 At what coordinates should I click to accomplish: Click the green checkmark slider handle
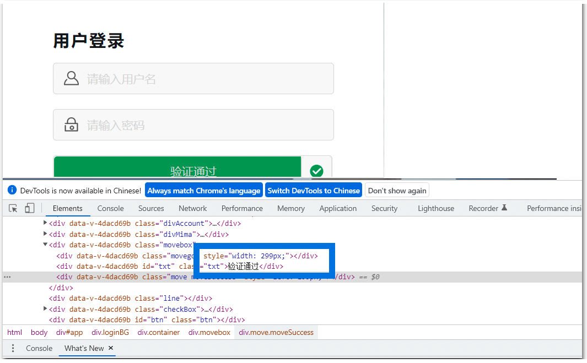point(316,171)
